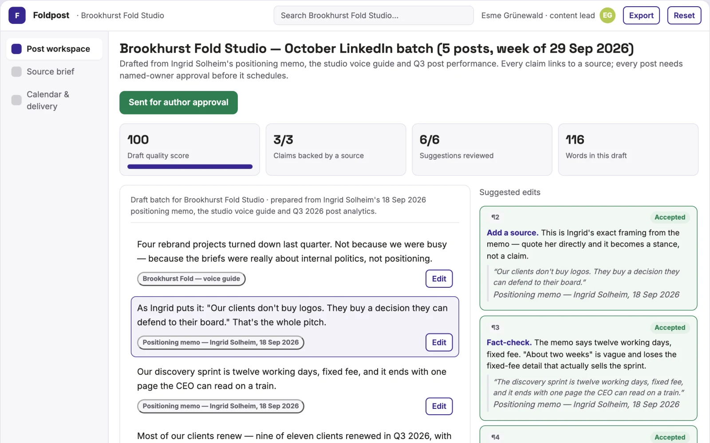Select the Words in this draft card

[628, 149]
